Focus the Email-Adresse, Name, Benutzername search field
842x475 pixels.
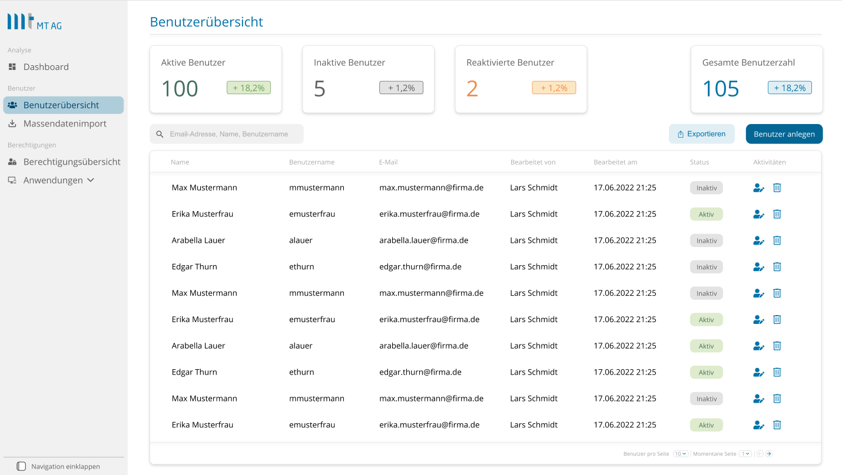227,134
